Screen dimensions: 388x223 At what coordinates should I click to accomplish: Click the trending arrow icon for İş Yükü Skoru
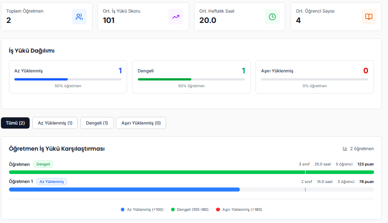[176, 17]
